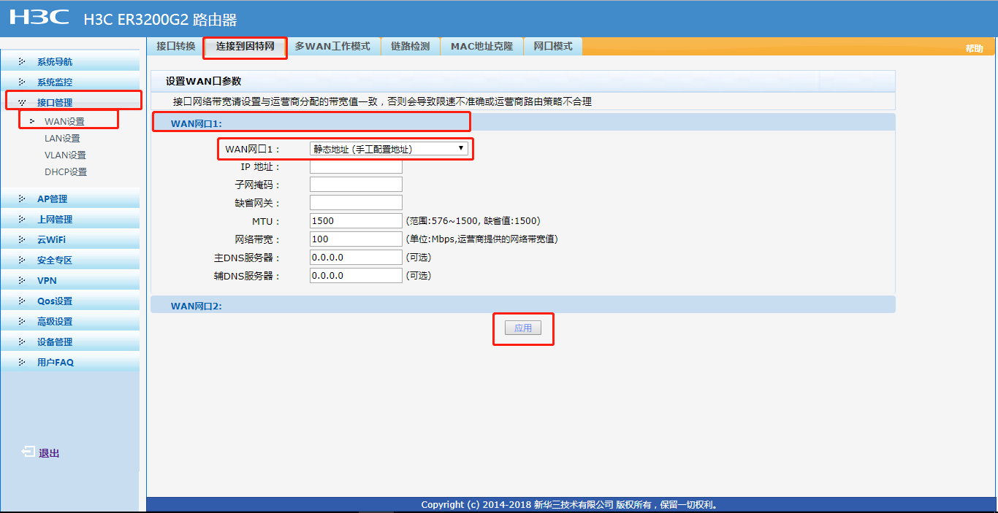
Task: Click inside the IP 地址 input field
Action: [x=356, y=166]
